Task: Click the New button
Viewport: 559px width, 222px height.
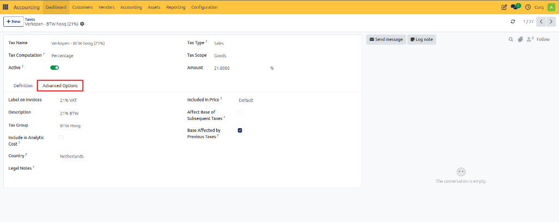Action: 14,21
